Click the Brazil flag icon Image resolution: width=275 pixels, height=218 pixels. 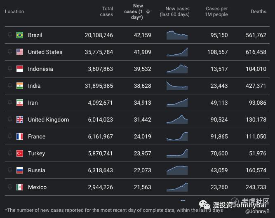[x=20, y=35]
